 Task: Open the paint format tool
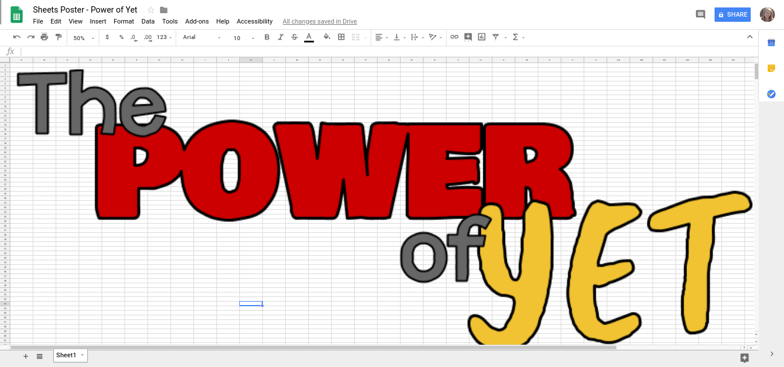point(58,37)
